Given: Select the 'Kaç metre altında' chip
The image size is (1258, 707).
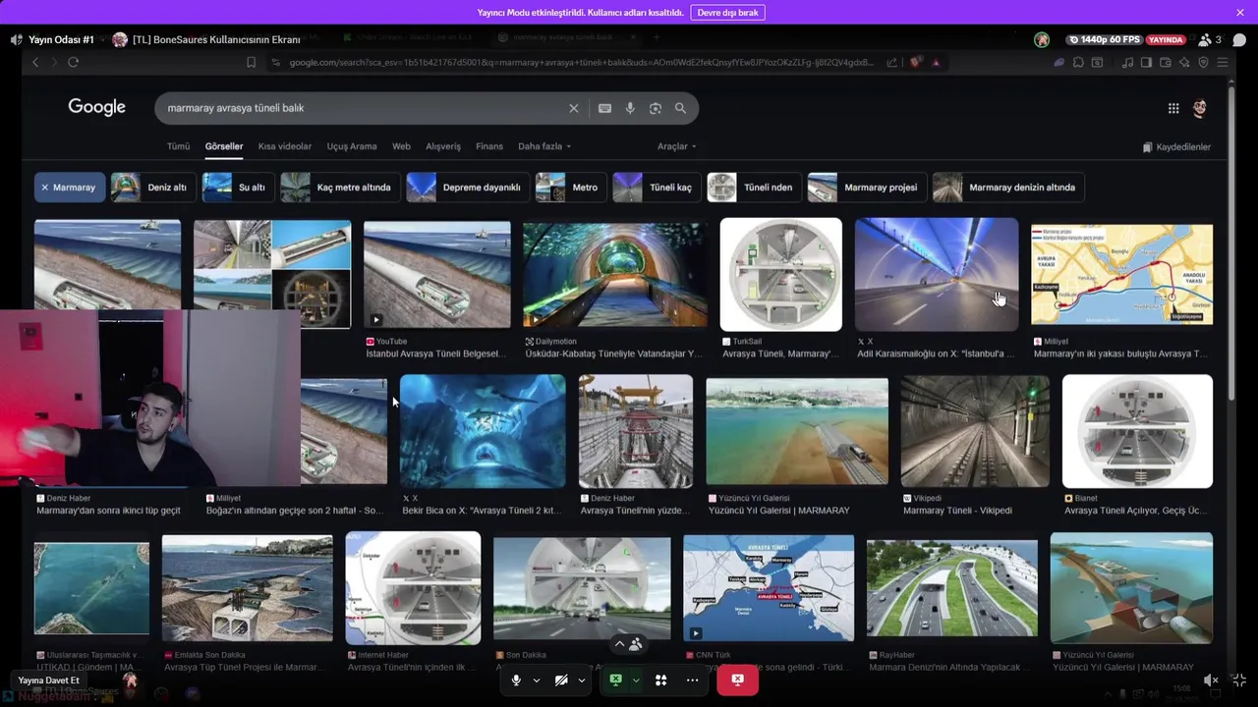Looking at the screenshot, I should coord(339,188).
